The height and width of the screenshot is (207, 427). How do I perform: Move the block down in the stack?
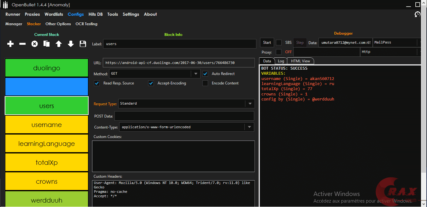[71, 44]
